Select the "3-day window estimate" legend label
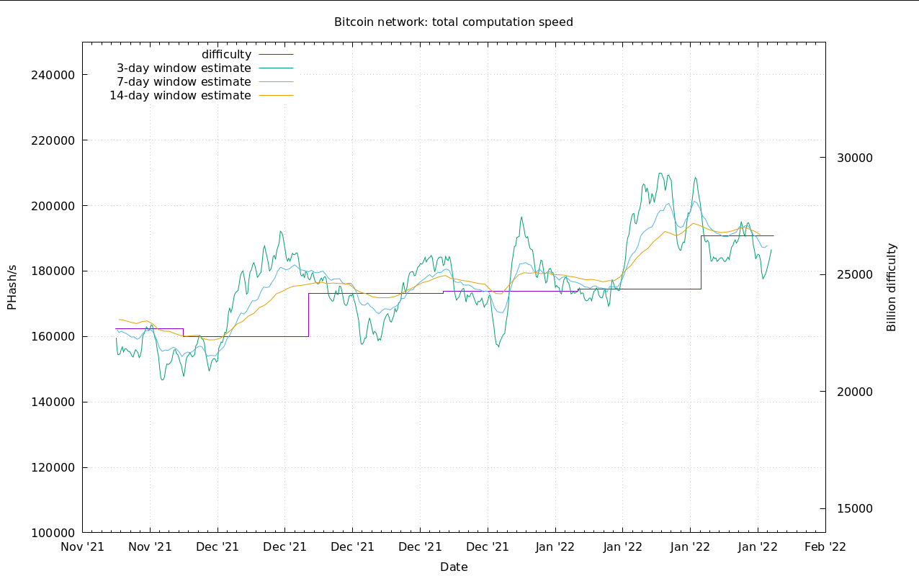The height and width of the screenshot is (576, 919). point(184,68)
